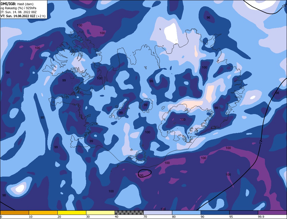Screen dimensions: 287x219
Task: Click the dark orange 0–10 legend swatch
Action: [x=14, y=213]
